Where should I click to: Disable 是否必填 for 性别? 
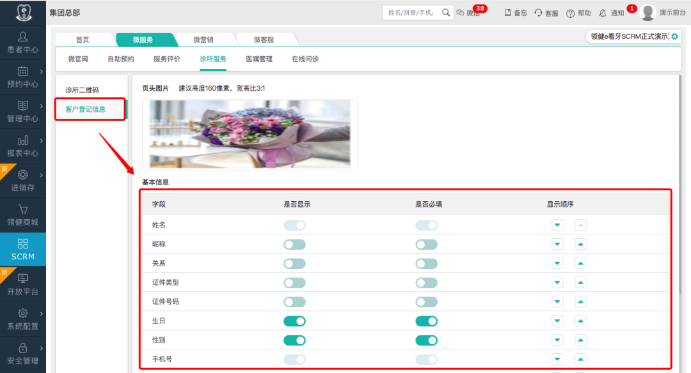pyautogui.click(x=427, y=340)
